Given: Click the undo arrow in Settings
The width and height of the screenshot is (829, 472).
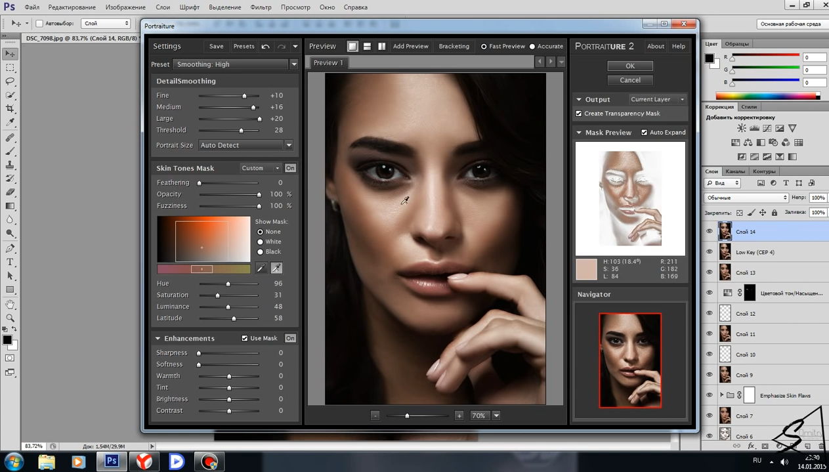Looking at the screenshot, I should [265, 47].
